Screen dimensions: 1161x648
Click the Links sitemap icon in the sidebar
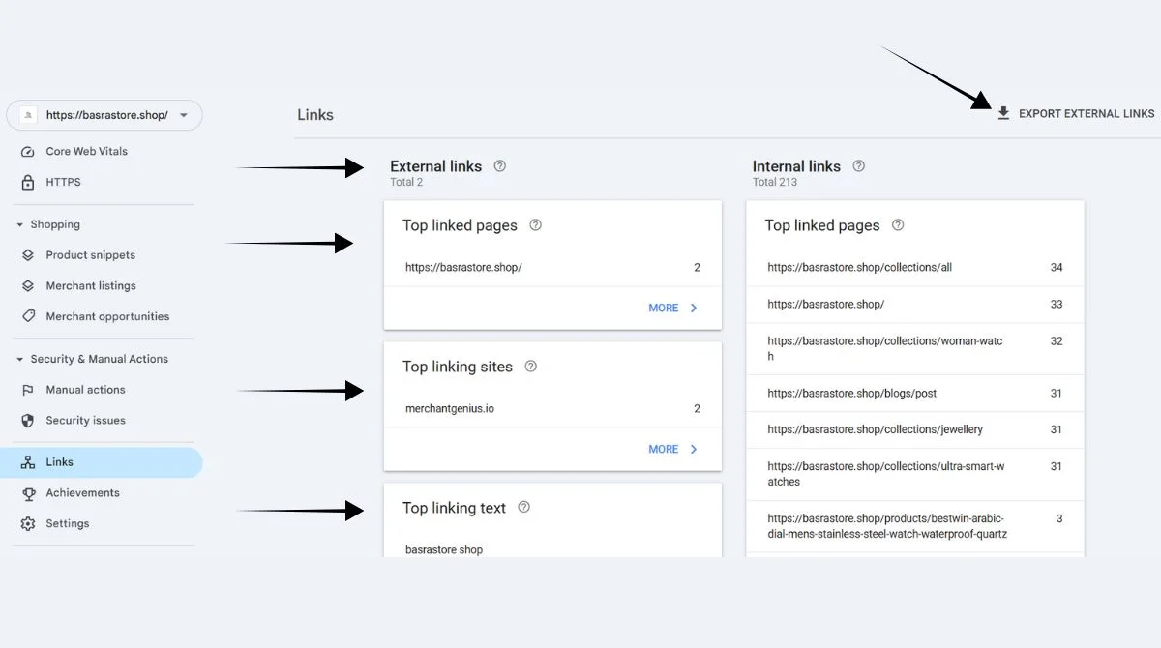28,462
